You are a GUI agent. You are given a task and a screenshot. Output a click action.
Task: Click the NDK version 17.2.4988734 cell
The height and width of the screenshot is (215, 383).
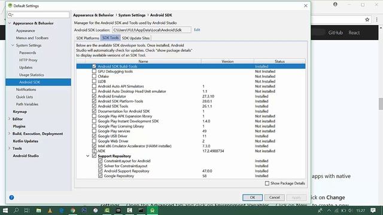pos(213,151)
